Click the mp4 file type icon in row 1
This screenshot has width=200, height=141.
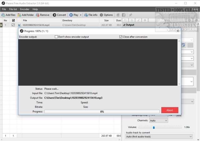[x=19, y=25]
